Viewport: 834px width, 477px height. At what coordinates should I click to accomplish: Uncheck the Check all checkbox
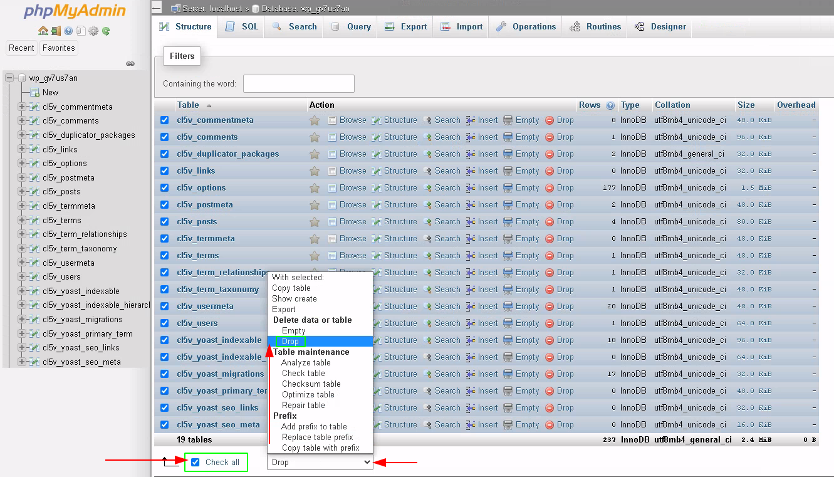(x=195, y=462)
